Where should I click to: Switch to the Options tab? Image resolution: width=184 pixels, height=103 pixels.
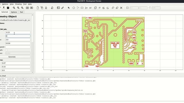pos(14,12)
